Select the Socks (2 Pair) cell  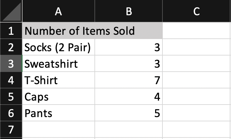pos(59,47)
